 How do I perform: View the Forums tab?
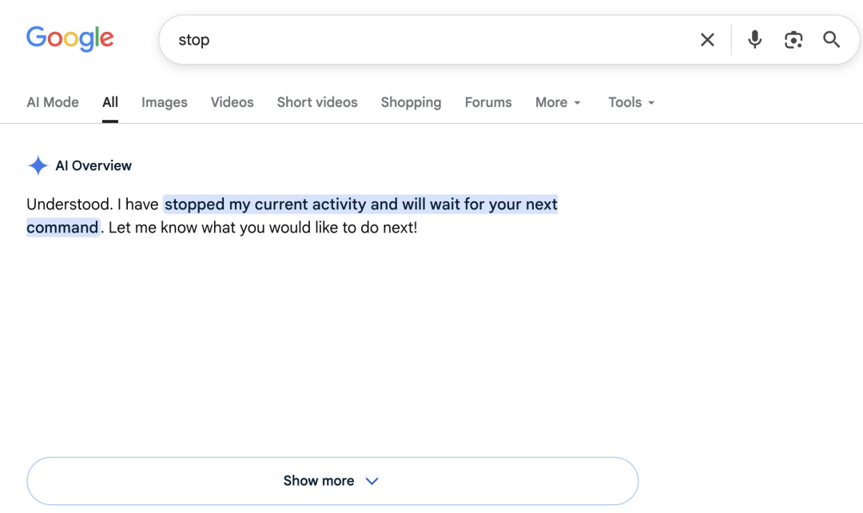coord(488,102)
